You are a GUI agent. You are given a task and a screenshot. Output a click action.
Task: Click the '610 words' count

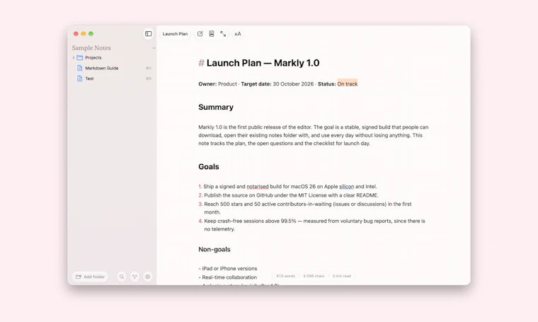[x=285, y=276]
